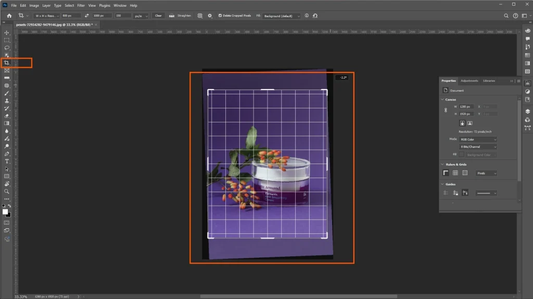
Task: Select the History Brush tool
Action: coord(6,108)
